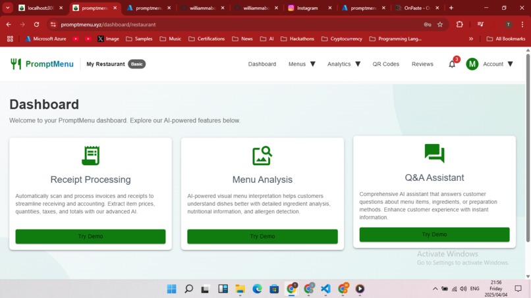Open QR Codes page

point(385,64)
